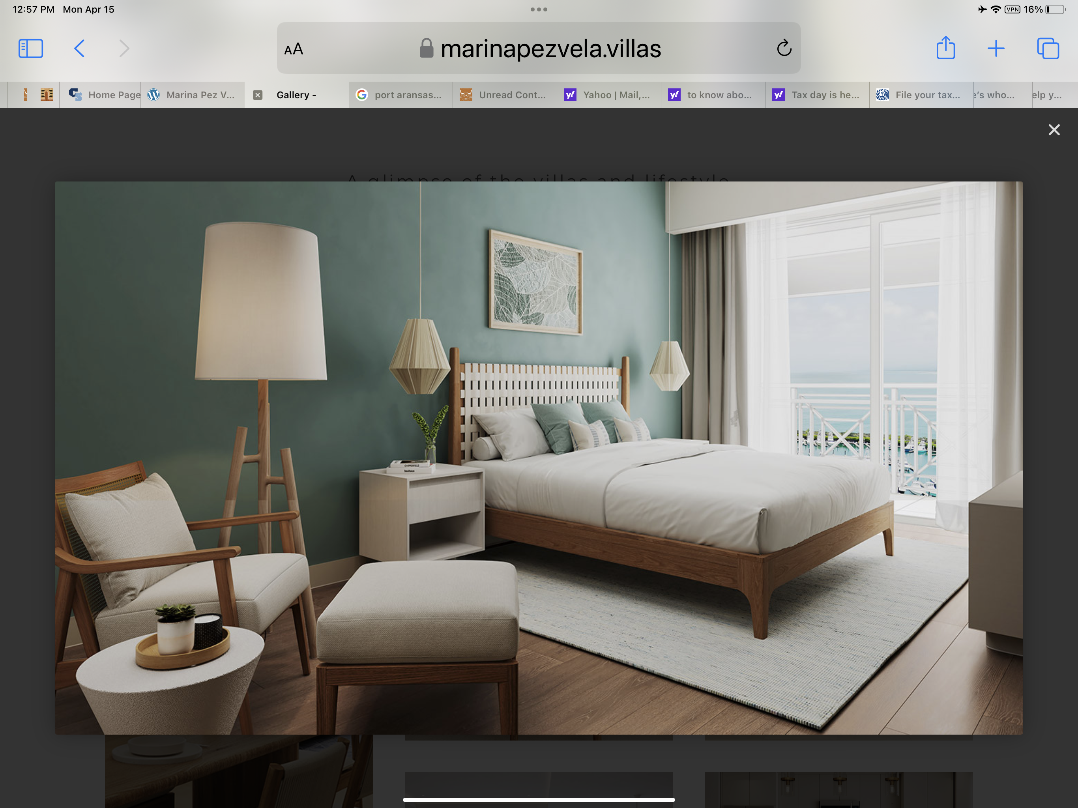Open the port aransas Google tab
Image resolution: width=1078 pixels, height=808 pixels.
(x=400, y=95)
